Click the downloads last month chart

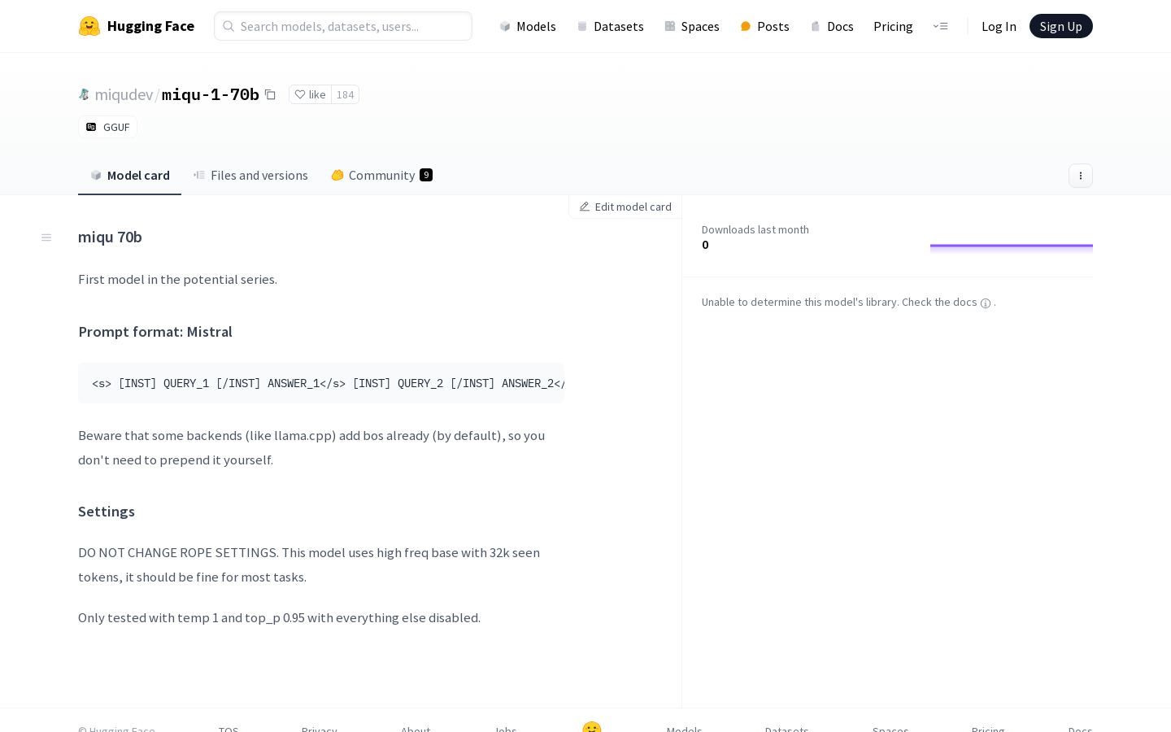(x=1012, y=248)
